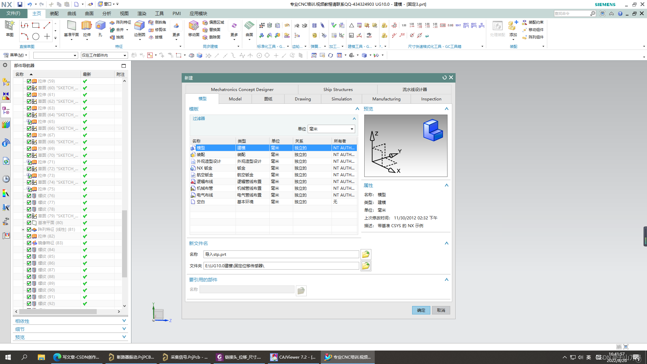Toggle checkbox for 基准平面 (80)
Screen dimensions: 647x364
pos(29,223)
